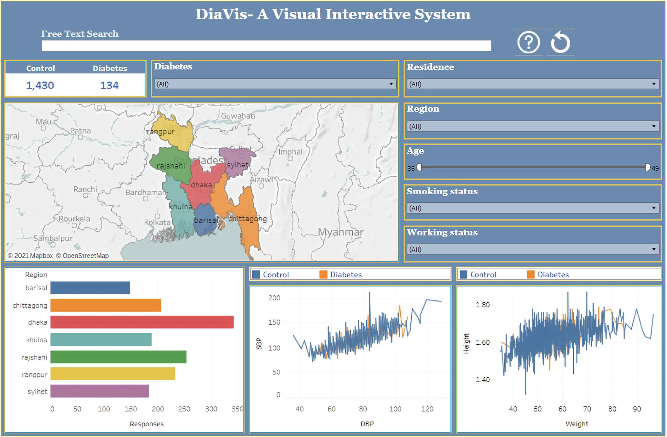Click the red dhaka bar in chart
667x437 pixels.
[142, 322]
